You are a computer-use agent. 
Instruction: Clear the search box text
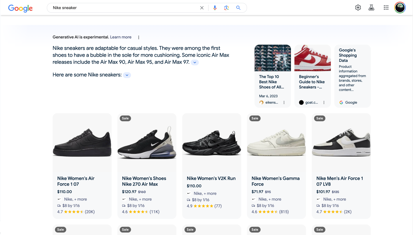(202, 8)
